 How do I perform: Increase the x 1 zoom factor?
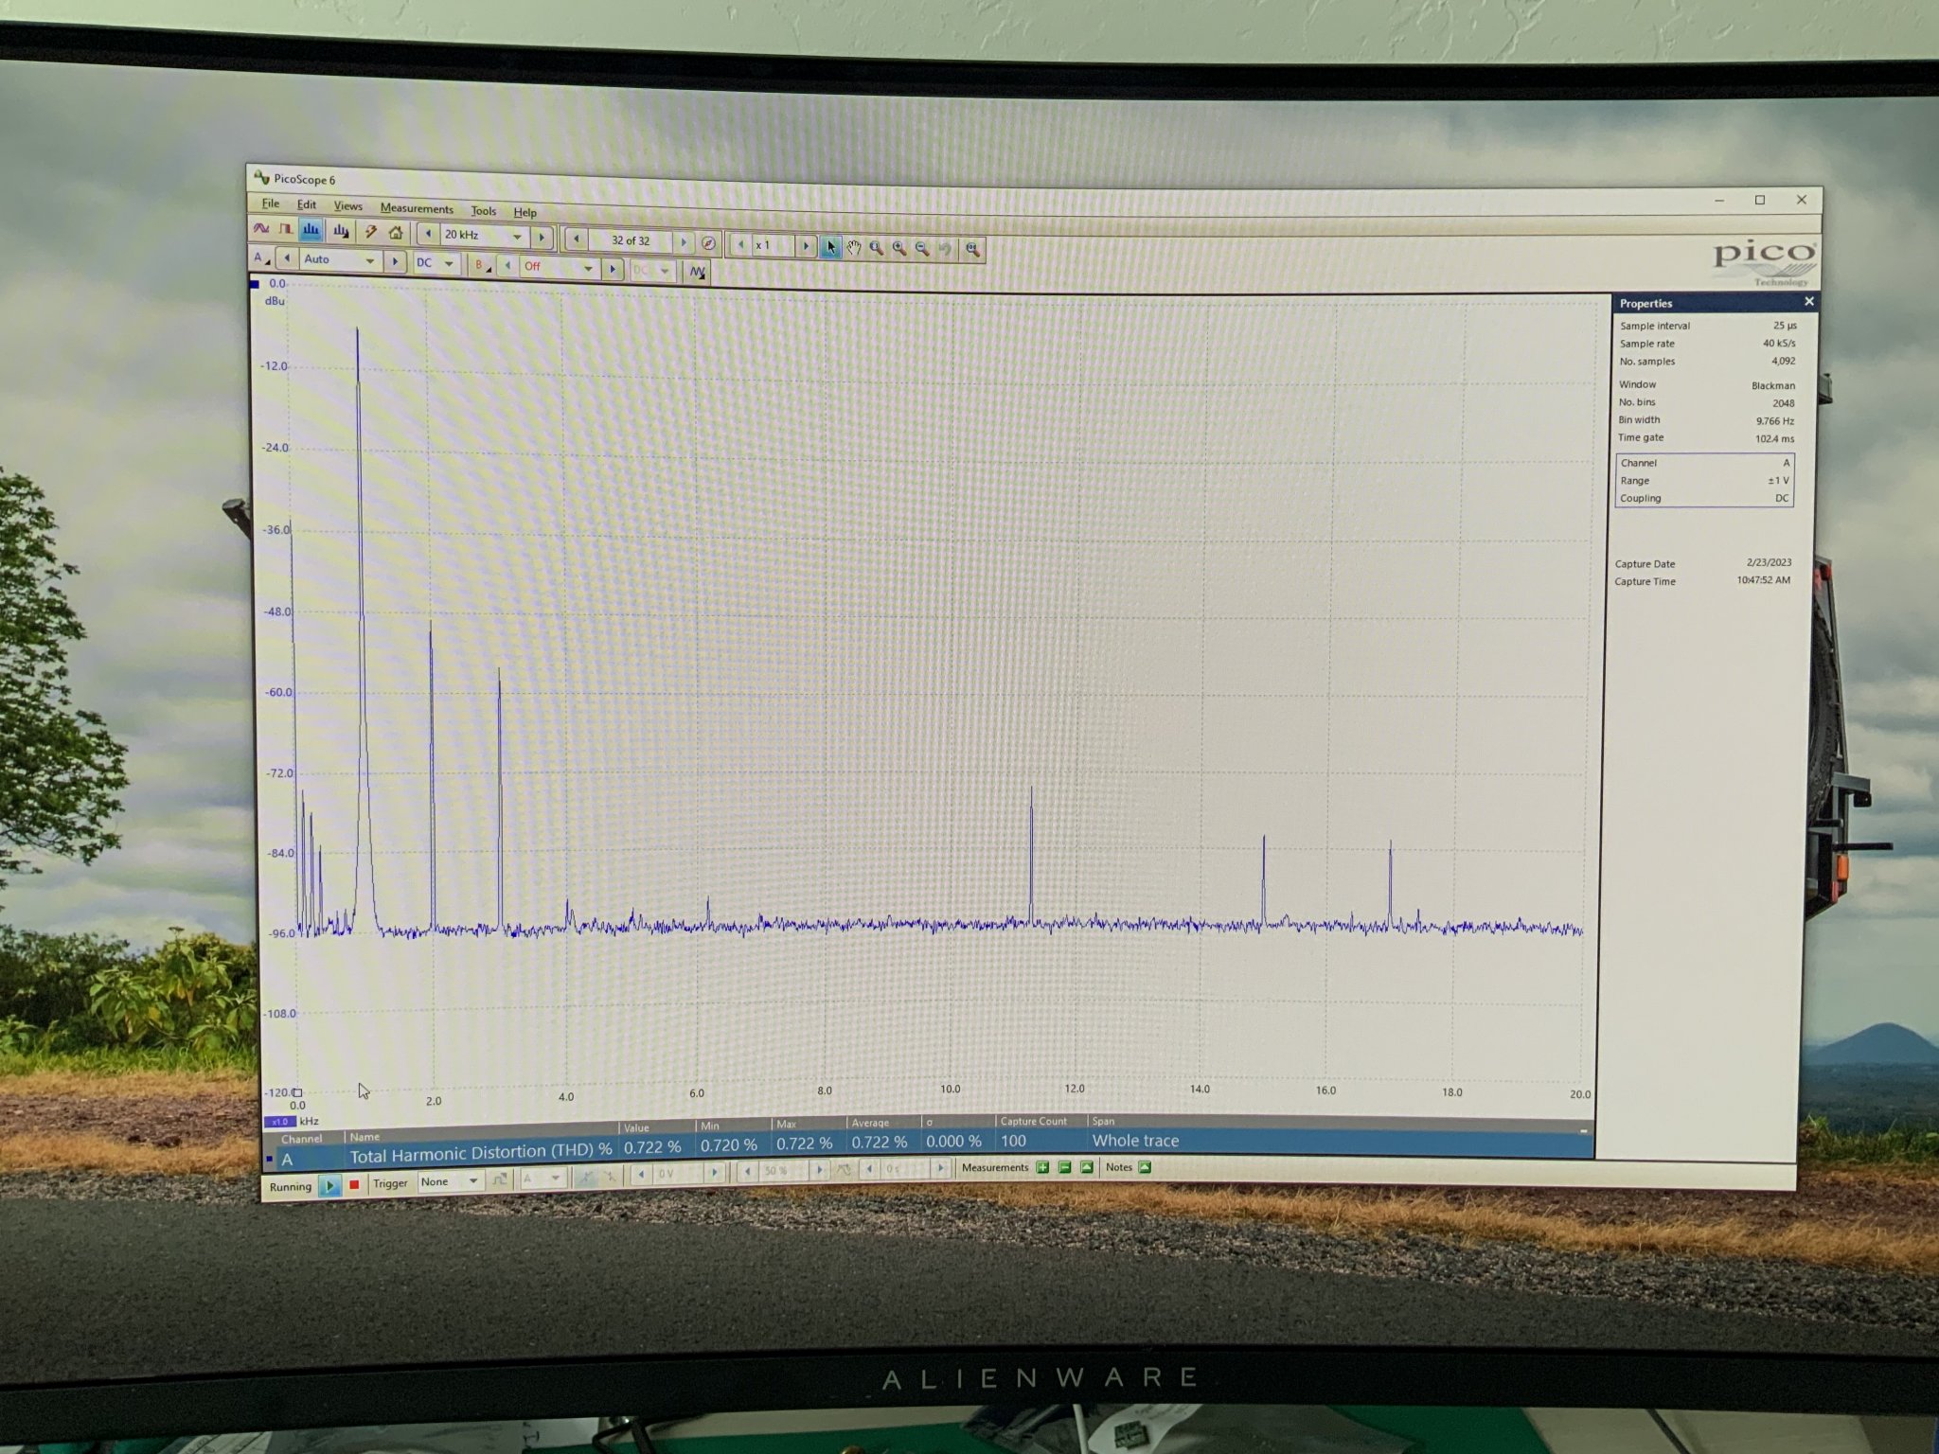point(806,245)
